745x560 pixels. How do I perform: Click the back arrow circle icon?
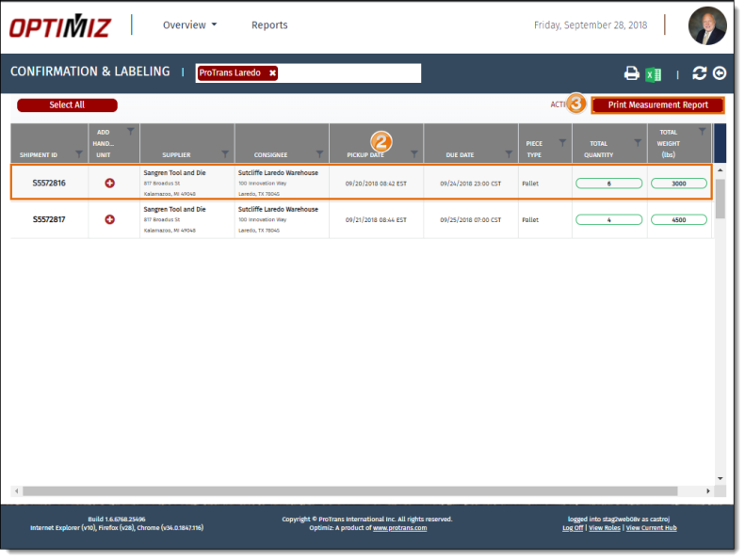pyautogui.click(x=720, y=73)
